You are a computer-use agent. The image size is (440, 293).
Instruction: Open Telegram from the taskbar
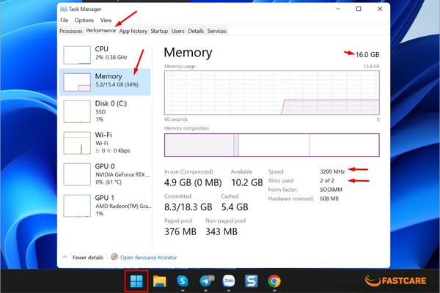(x=207, y=281)
